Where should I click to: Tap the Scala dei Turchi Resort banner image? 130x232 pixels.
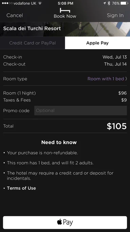pyautogui.click(x=65, y=29)
